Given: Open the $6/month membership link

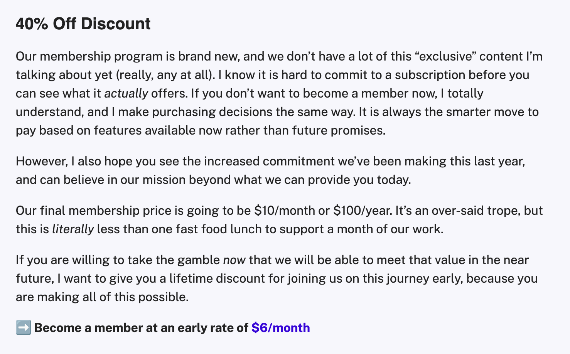Looking at the screenshot, I should [x=280, y=328].
